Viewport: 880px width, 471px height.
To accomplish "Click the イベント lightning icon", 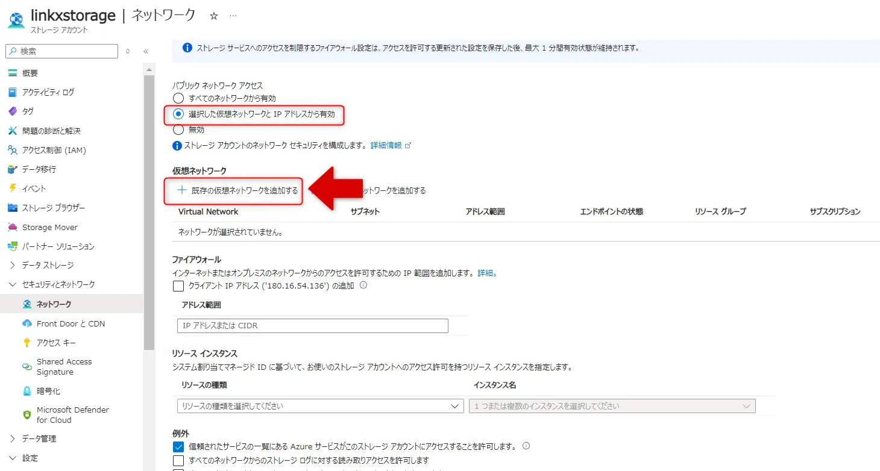I will pos(13,189).
